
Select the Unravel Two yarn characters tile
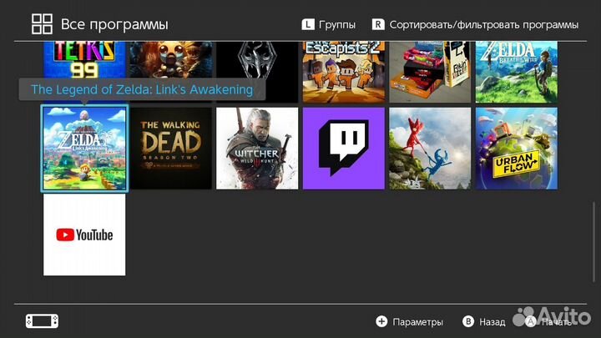click(430, 149)
